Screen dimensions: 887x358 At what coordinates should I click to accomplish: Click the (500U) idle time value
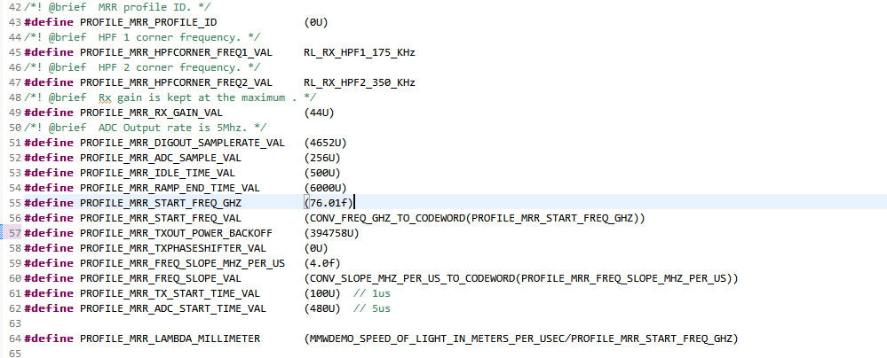tap(322, 173)
